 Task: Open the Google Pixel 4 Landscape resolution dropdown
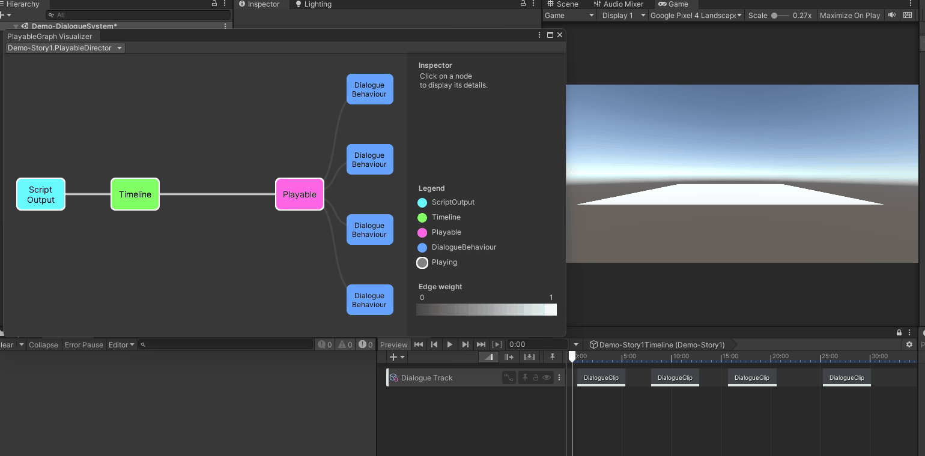(696, 16)
